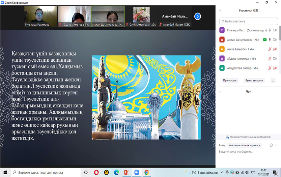Open the Windows Start menu
This screenshot has height=177, width=281.
click(5, 172)
